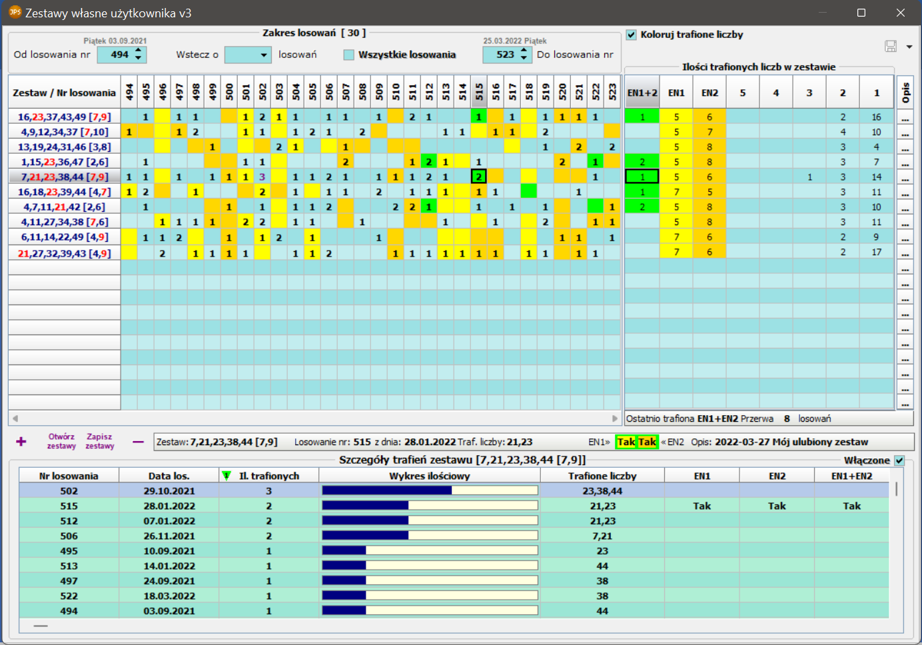
Task: Select draw column header 494
Action: pos(129,92)
